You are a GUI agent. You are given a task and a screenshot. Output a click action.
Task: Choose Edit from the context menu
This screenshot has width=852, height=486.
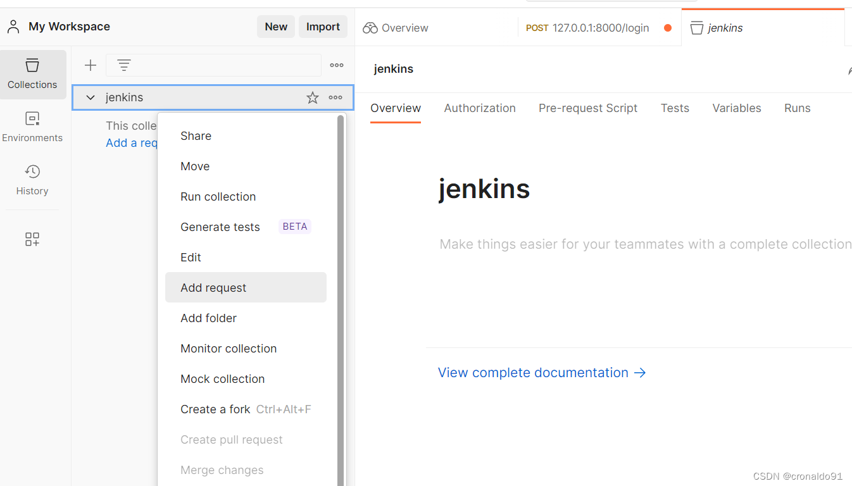point(246,258)
